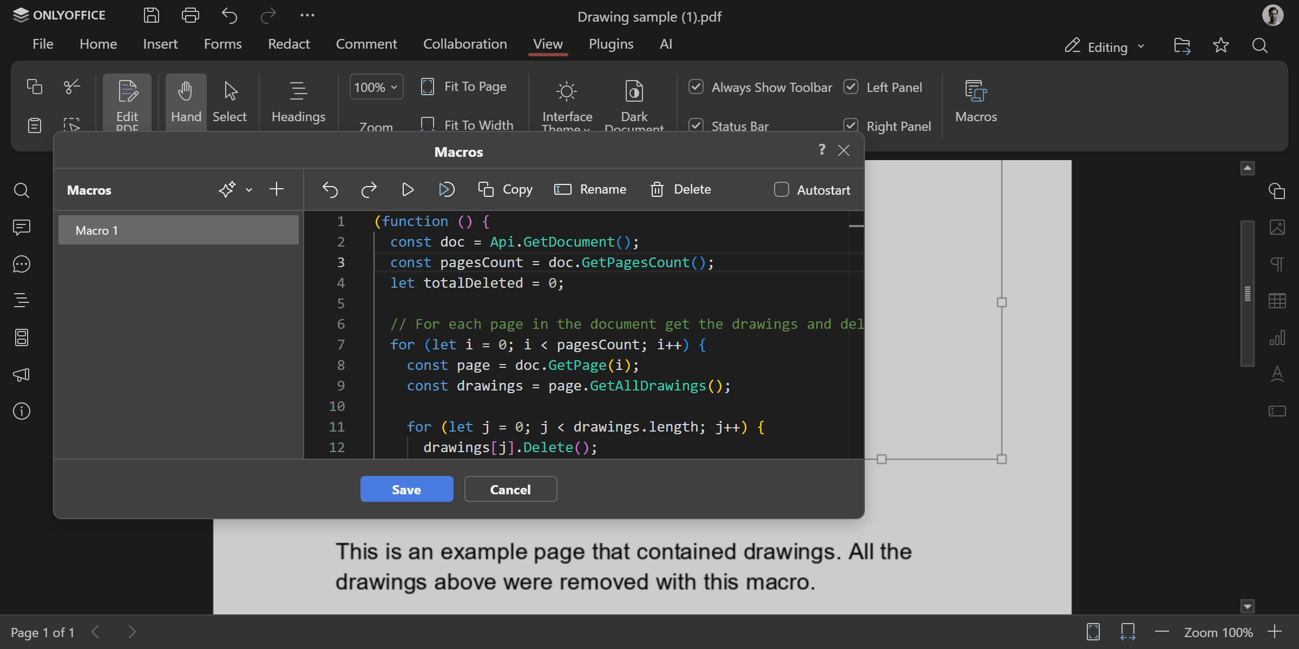Open the Editing mode dropdown
This screenshot has height=649, width=1299.
pos(1104,47)
